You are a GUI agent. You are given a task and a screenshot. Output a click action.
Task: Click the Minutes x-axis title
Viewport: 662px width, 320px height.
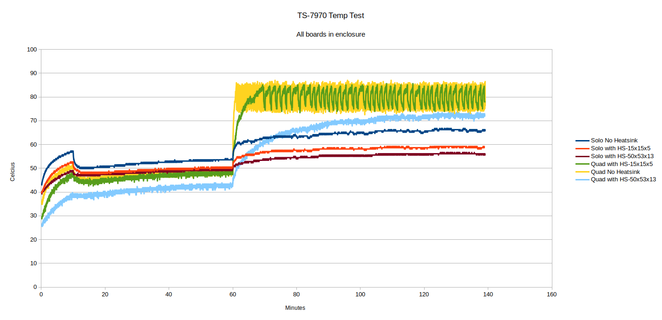(x=295, y=307)
